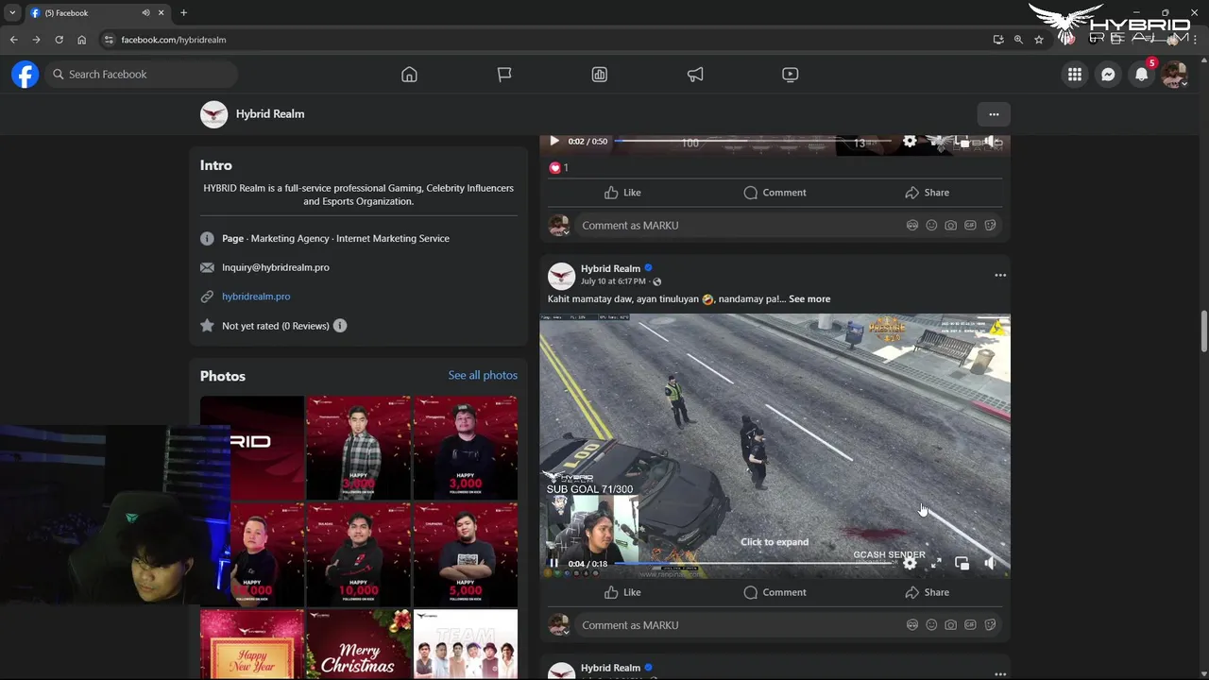Mute the Facebook tab audio icon
The width and height of the screenshot is (1209, 680).
tap(145, 13)
